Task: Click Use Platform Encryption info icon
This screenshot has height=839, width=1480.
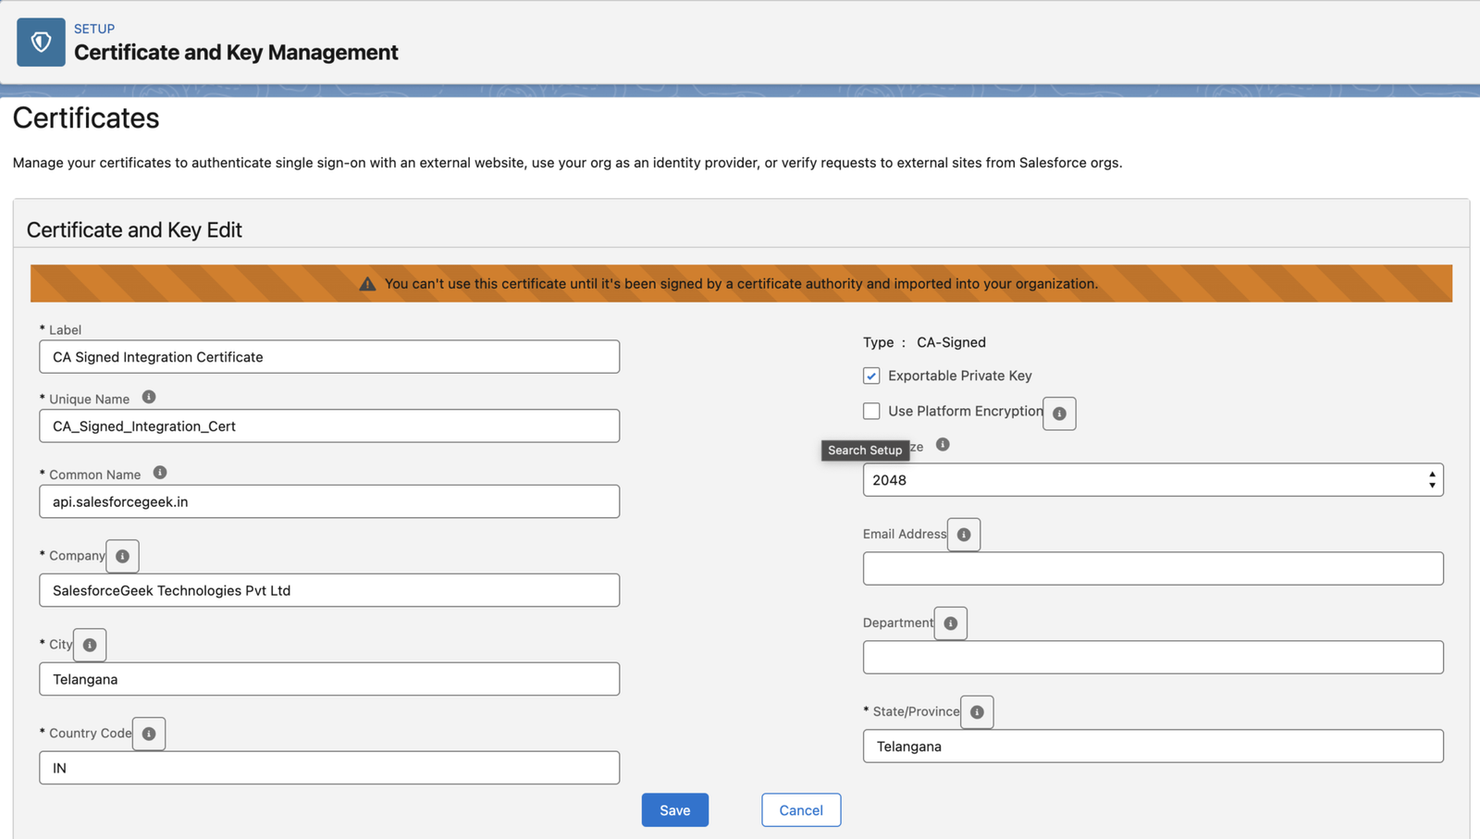Action: click(x=1059, y=413)
